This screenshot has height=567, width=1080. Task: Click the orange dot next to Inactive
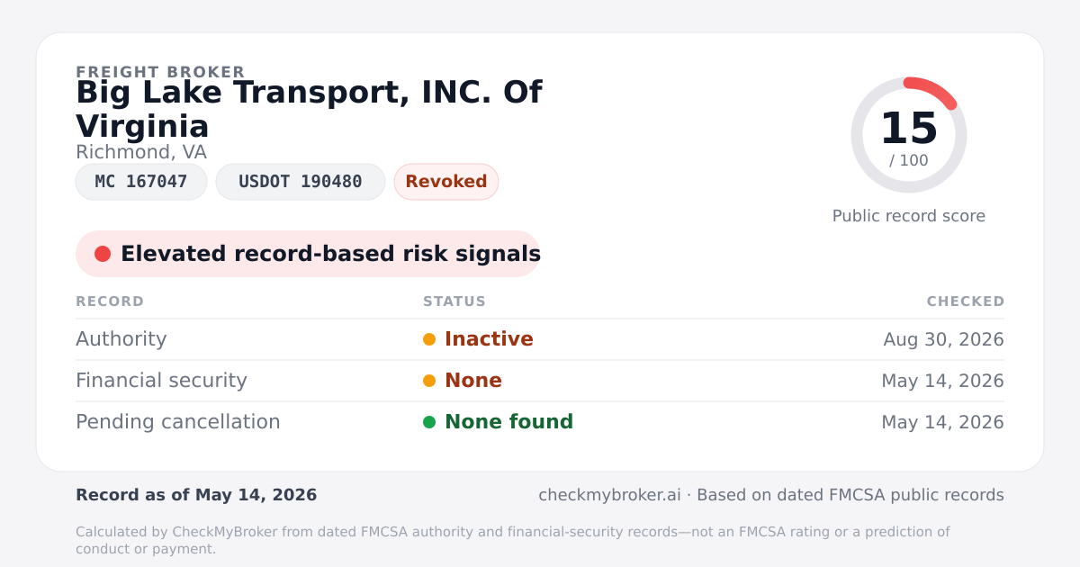(x=429, y=339)
